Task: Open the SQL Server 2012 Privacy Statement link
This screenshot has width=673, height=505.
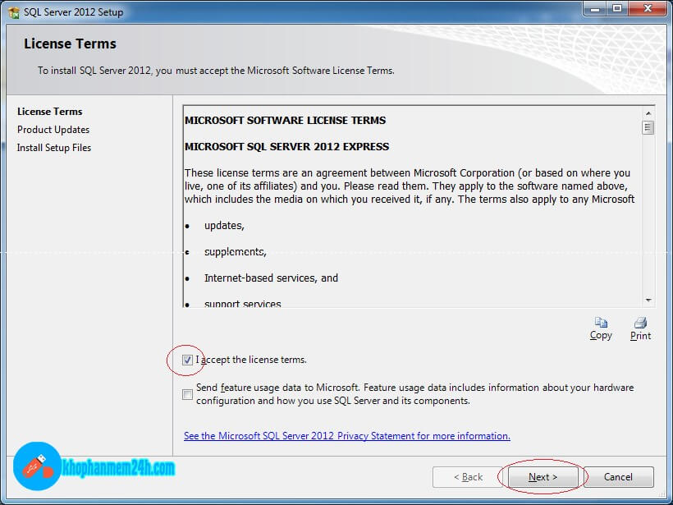Action: [x=346, y=436]
